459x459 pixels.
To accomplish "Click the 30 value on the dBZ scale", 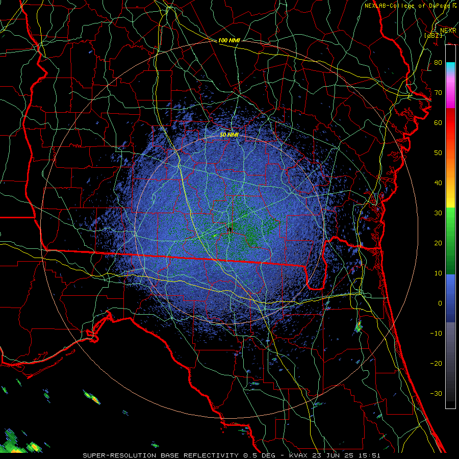I will pos(438,213).
